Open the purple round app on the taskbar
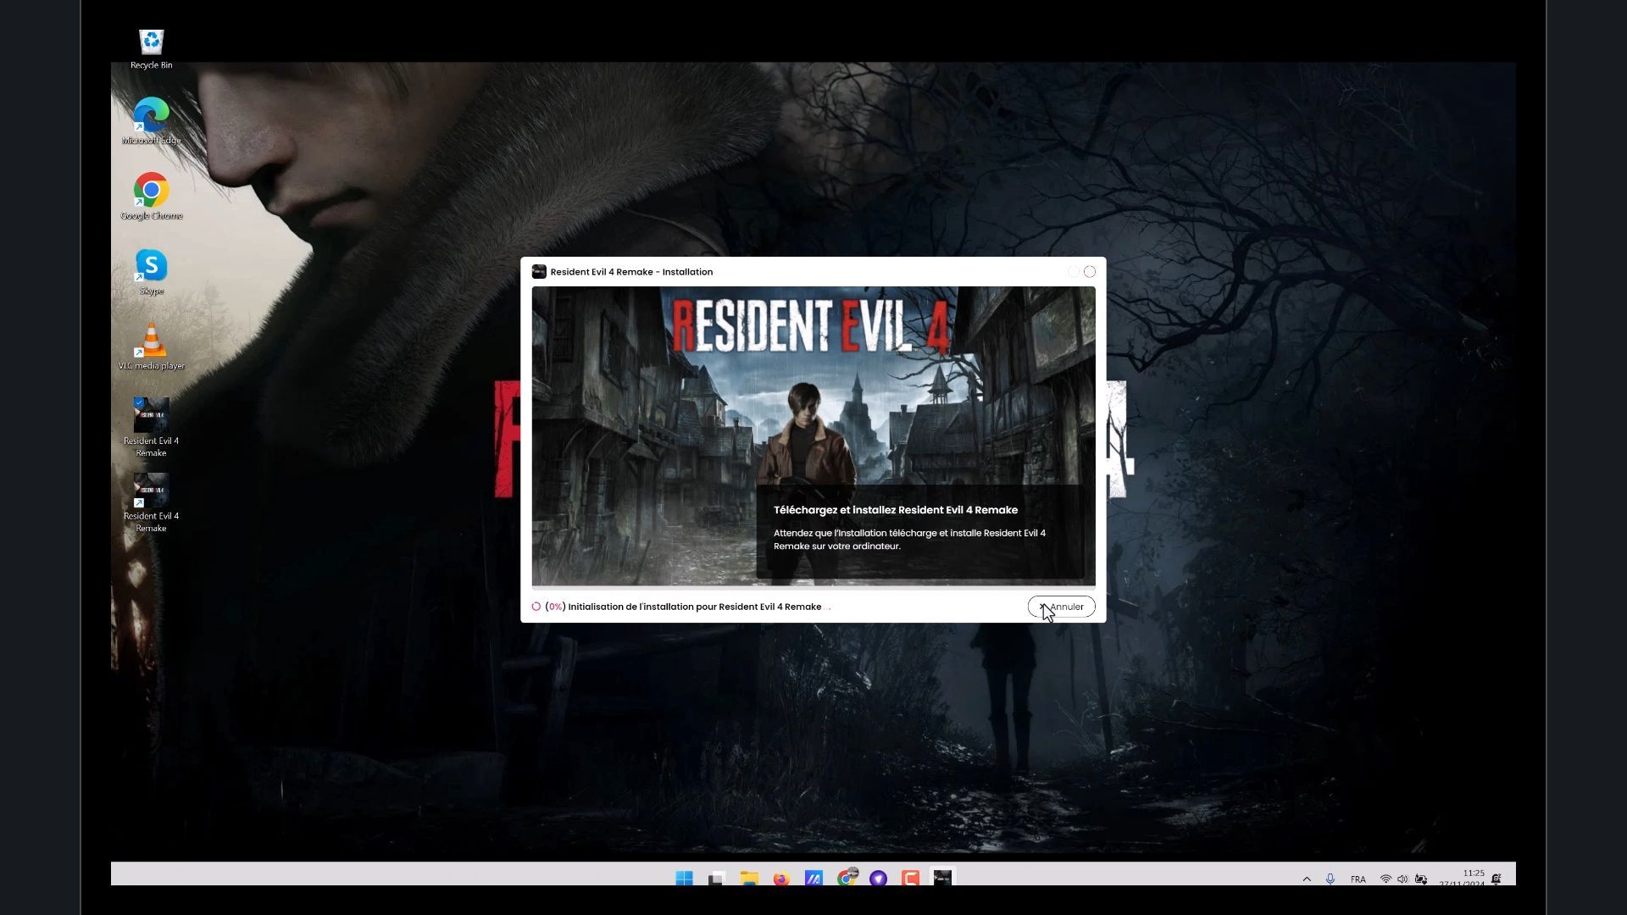Screen dimensions: 1627x915 click(878, 878)
